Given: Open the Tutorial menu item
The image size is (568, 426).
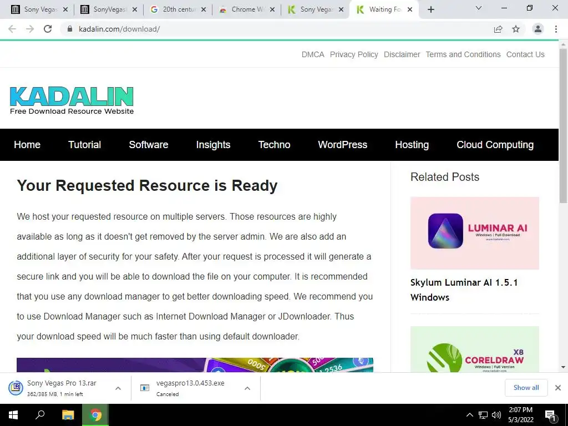Looking at the screenshot, I should click(84, 145).
